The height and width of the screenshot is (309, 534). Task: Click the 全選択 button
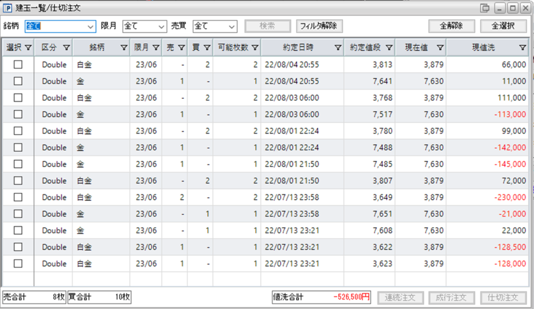coord(503,26)
